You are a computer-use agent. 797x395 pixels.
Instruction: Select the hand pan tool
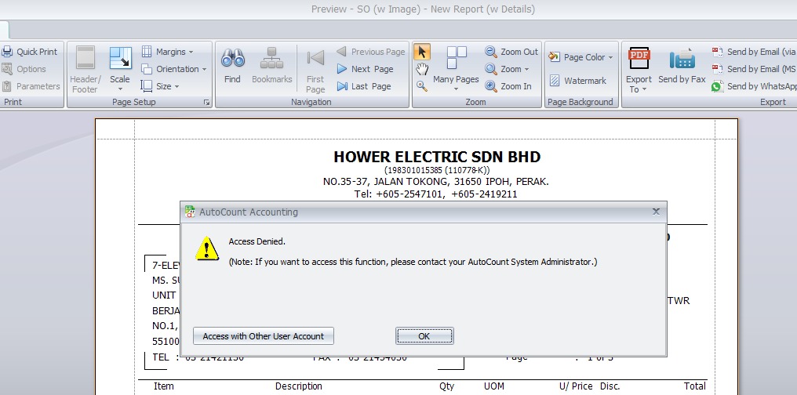coord(422,69)
